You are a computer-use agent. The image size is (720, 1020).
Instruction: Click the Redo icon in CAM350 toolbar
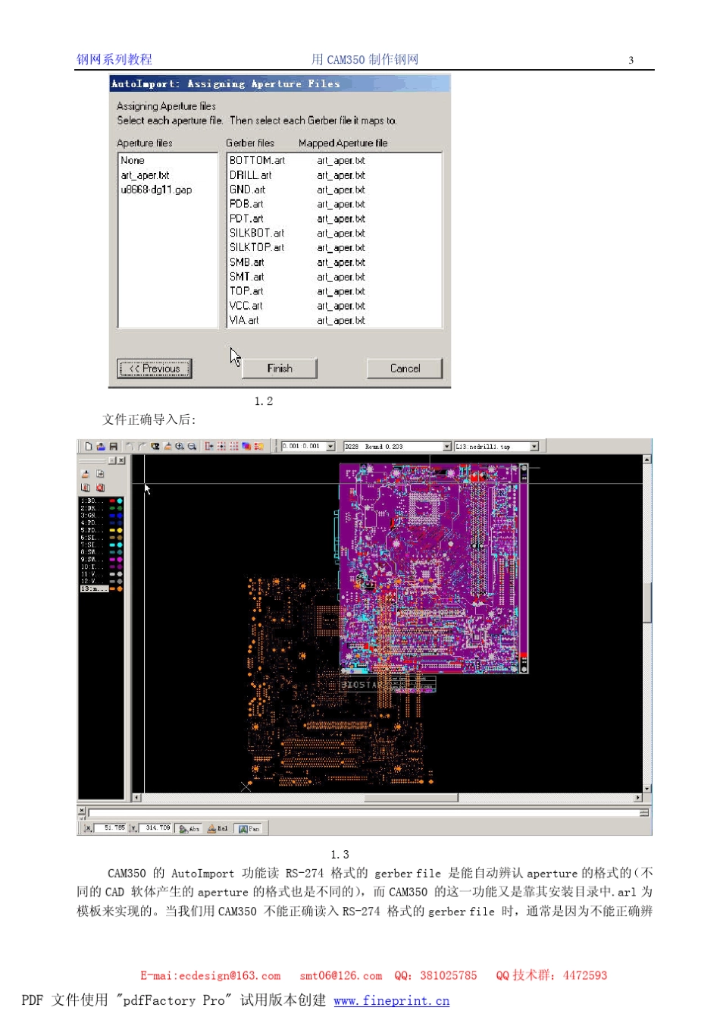point(142,447)
